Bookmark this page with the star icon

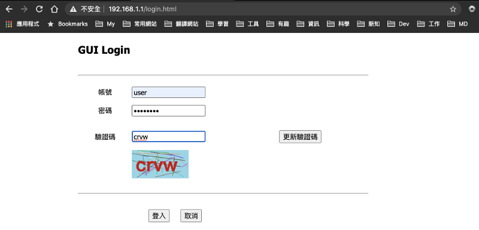pos(453,9)
